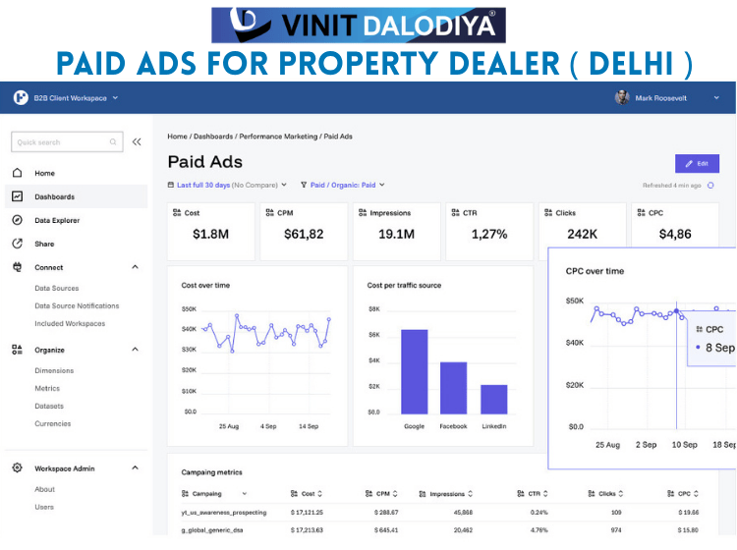Open Data Sources in sidebar
This screenshot has width=737, height=550.
57,289
